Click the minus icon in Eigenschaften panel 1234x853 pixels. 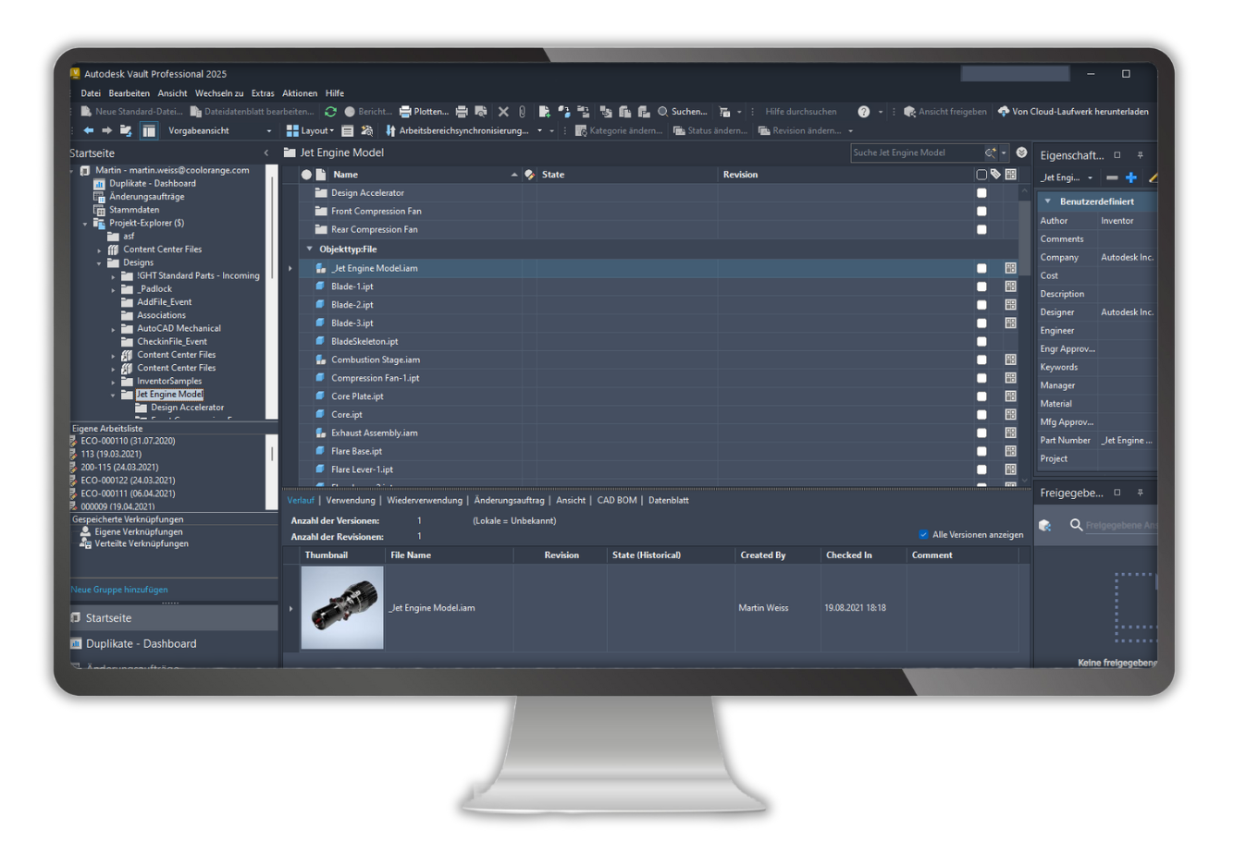pos(1112,177)
